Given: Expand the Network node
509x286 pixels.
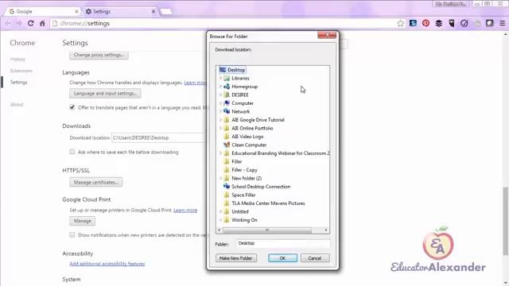Looking at the screenshot, I should click(220, 111).
